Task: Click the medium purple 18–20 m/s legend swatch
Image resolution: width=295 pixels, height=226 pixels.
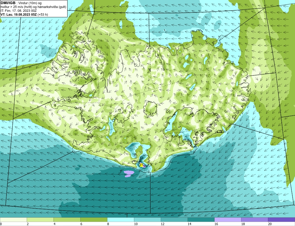Action: tap(255, 220)
